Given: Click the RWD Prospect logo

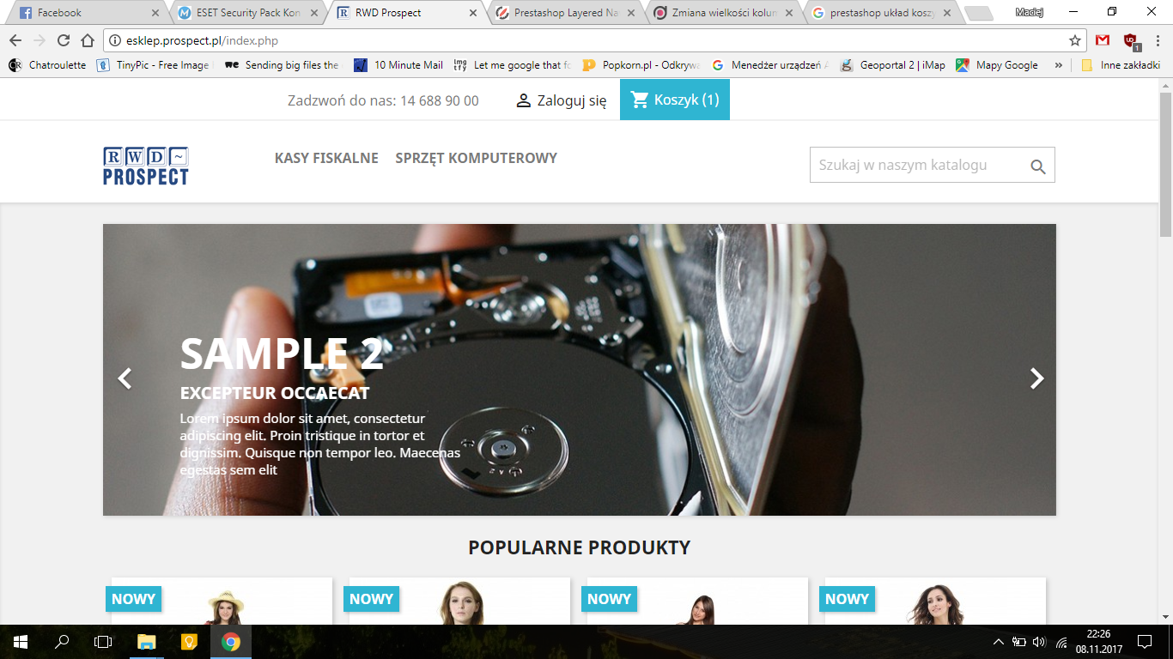Looking at the screenshot, I should click(146, 166).
